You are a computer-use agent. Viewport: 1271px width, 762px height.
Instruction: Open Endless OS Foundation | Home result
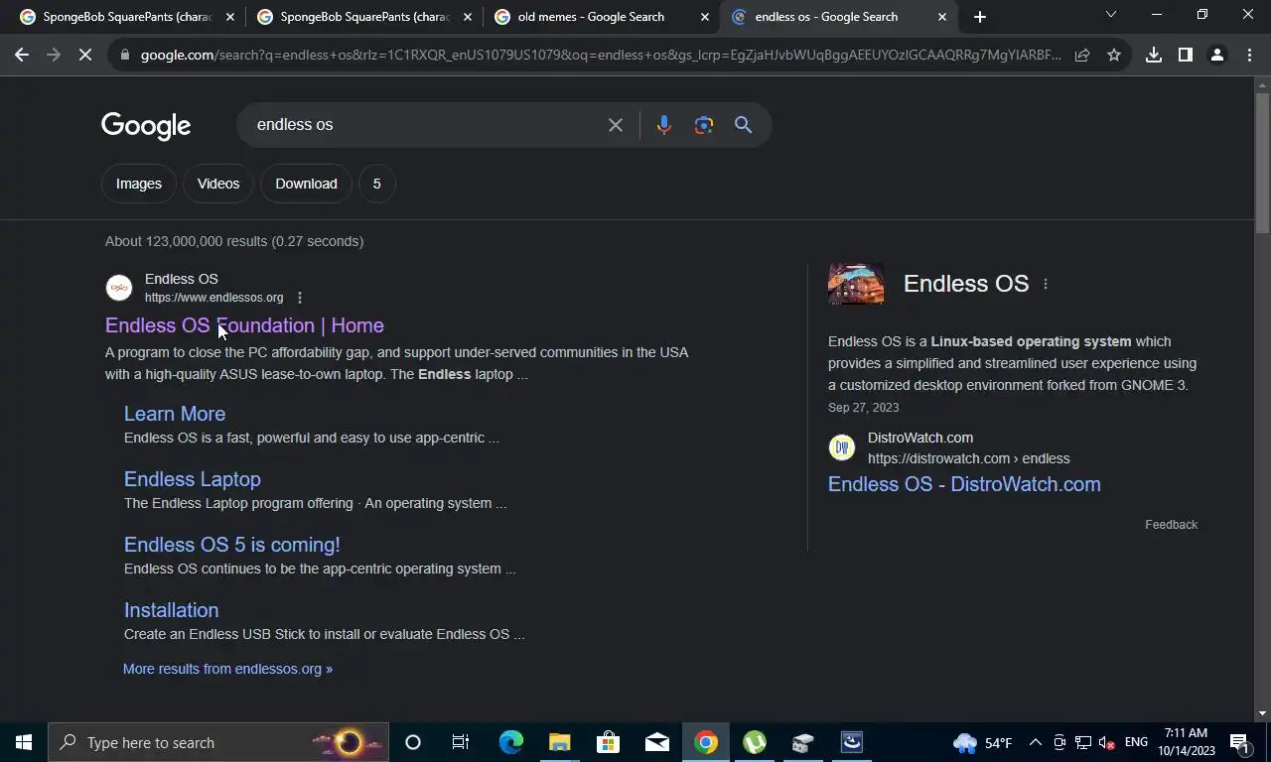(244, 325)
